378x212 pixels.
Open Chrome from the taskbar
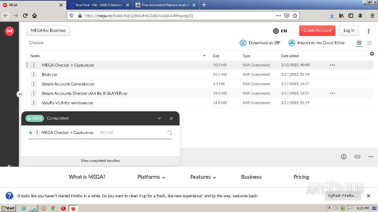(53, 208)
